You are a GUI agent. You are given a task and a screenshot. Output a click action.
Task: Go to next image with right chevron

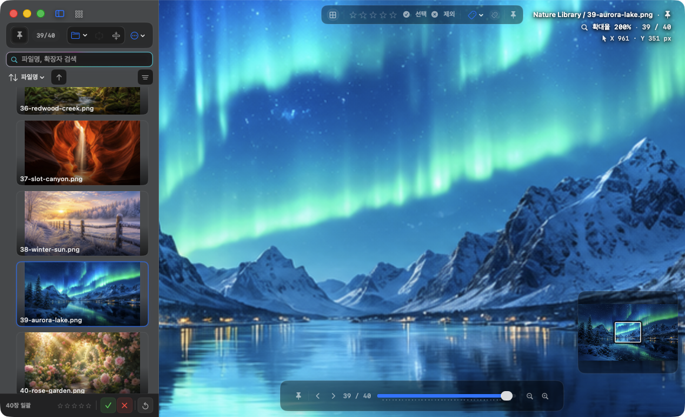click(x=333, y=396)
